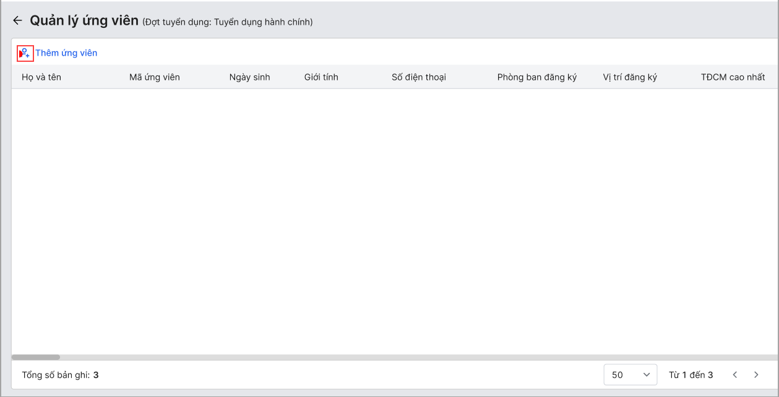Go to the previous page of records
The width and height of the screenshot is (779, 397).
tap(735, 375)
